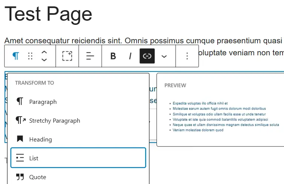Move block up with the up chevron
The image size is (284, 184).
tap(44, 52)
